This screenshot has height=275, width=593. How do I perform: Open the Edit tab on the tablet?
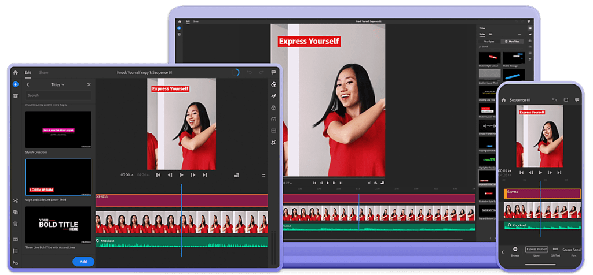click(28, 73)
